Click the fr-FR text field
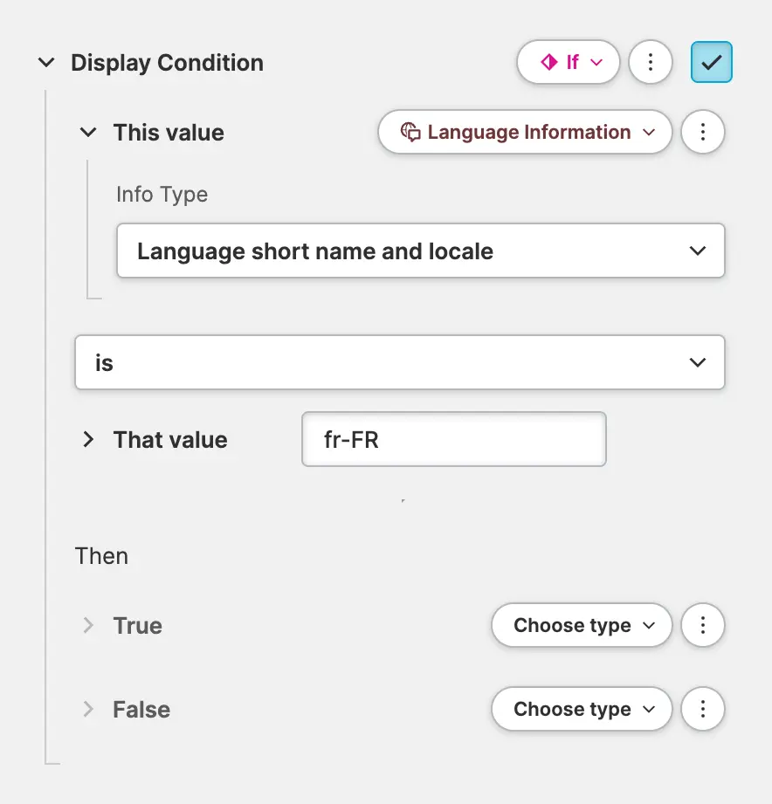 (x=453, y=439)
